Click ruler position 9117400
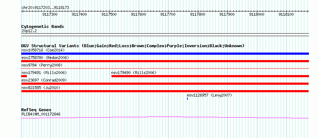 80,14
